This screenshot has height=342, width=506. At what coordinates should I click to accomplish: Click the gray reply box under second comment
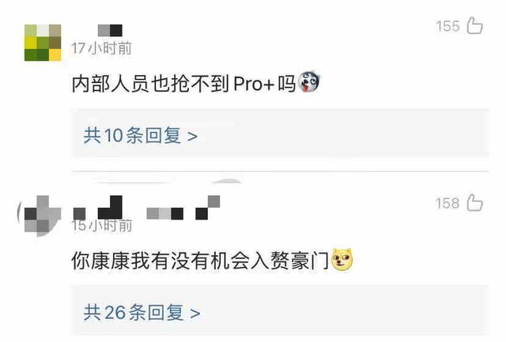(280, 310)
